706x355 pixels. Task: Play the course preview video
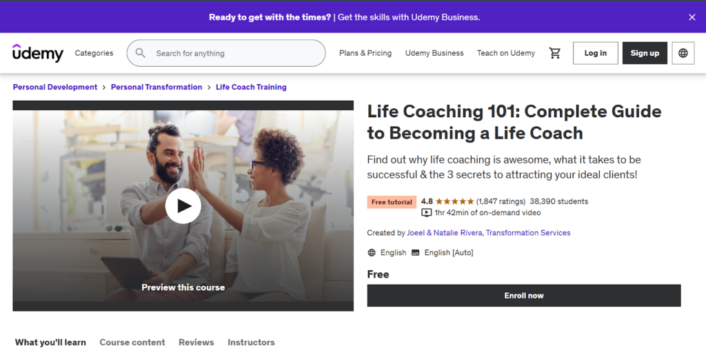183,205
